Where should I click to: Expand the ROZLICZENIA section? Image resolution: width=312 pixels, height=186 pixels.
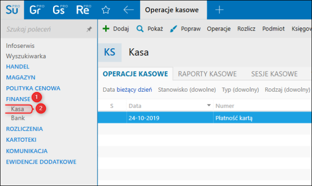pyautogui.click(x=24, y=129)
